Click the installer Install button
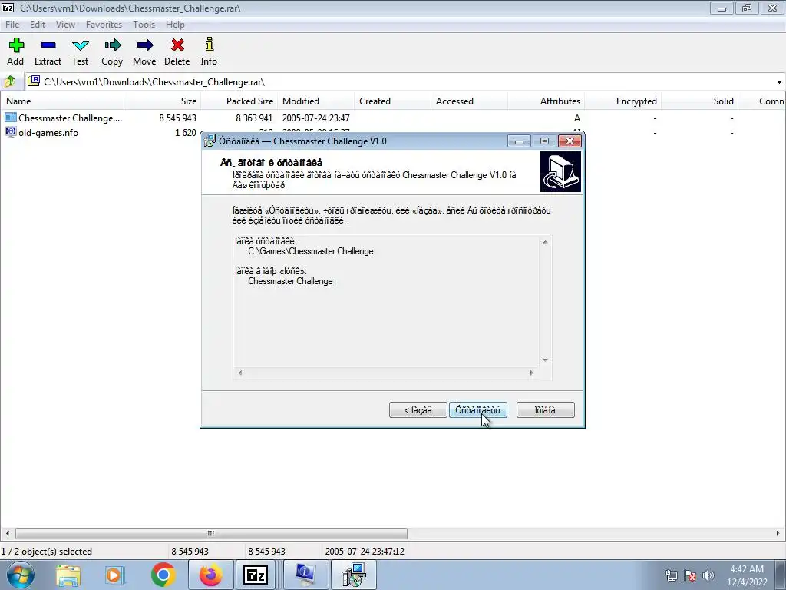 pos(477,410)
